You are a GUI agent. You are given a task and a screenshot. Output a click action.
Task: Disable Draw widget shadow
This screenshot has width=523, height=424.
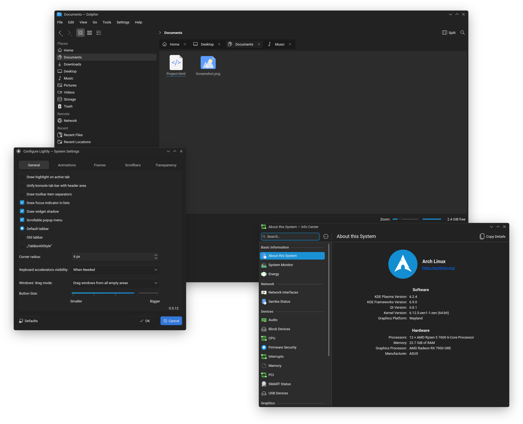pyautogui.click(x=22, y=211)
